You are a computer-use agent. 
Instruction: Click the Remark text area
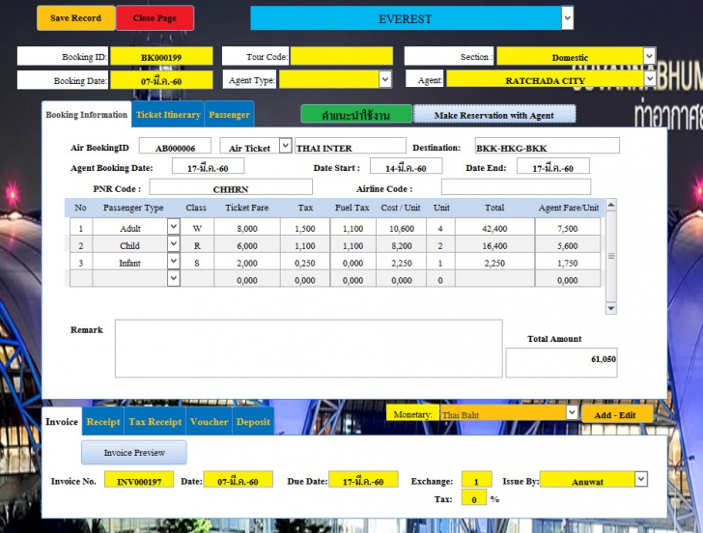point(308,349)
